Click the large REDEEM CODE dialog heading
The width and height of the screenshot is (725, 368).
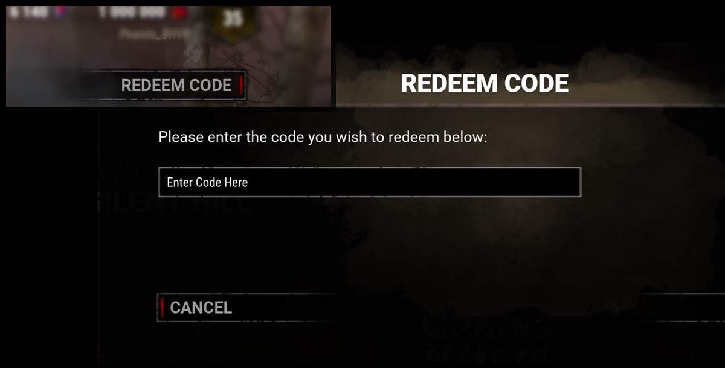[485, 84]
